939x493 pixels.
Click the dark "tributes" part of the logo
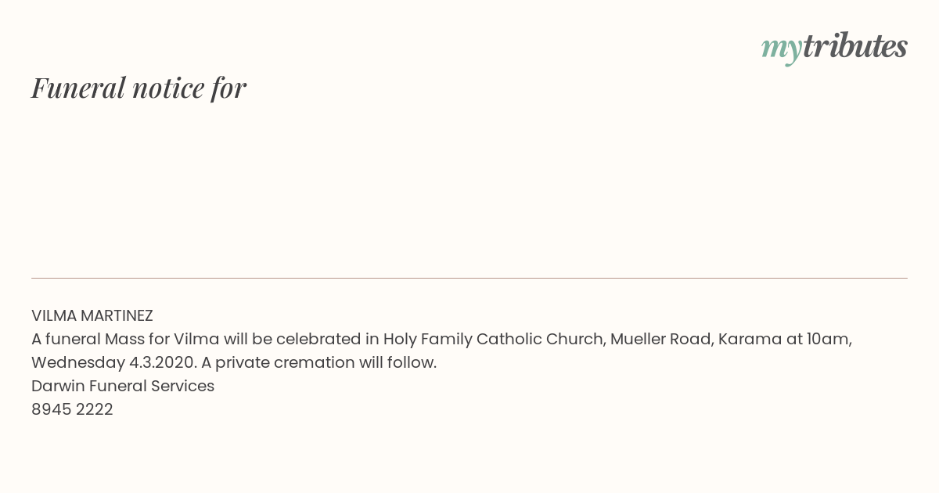[854, 46]
